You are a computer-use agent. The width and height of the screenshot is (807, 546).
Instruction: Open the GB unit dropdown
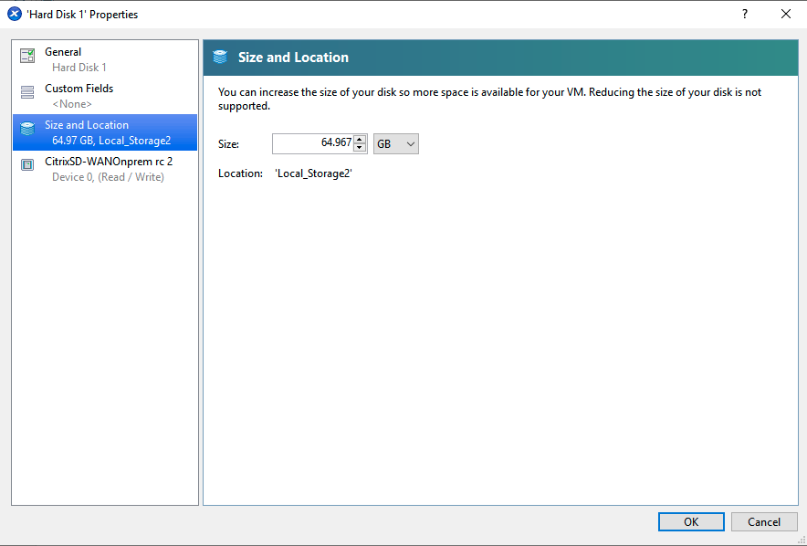click(396, 144)
